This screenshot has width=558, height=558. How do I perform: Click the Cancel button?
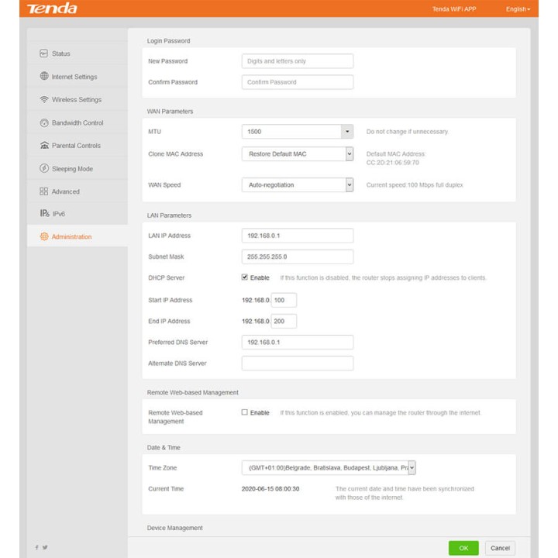coord(500,548)
